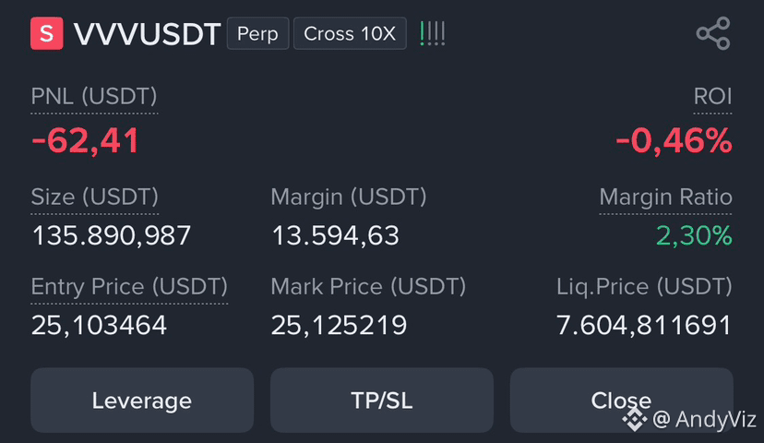Screen dimensions: 764x443
Task: Click the Binance logo watermark
Action: [635, 419]
